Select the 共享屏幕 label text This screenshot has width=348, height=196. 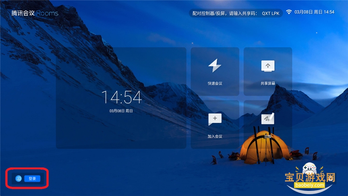[268, 83]
